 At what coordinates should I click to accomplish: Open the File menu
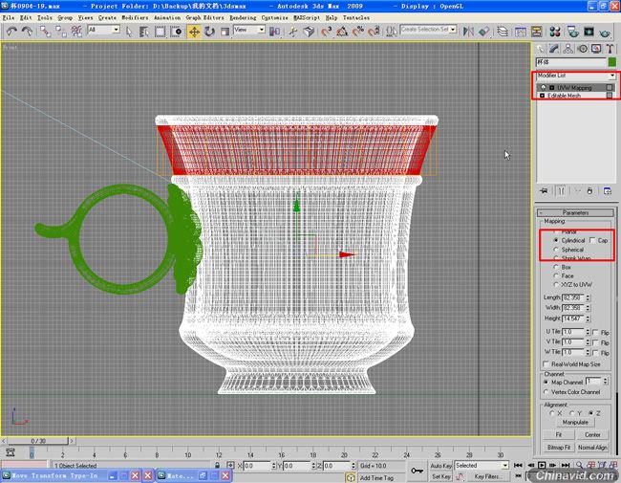coord(8,18)
